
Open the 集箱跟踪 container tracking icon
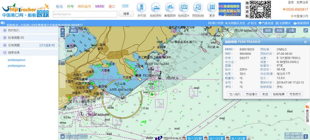point(170,7)
